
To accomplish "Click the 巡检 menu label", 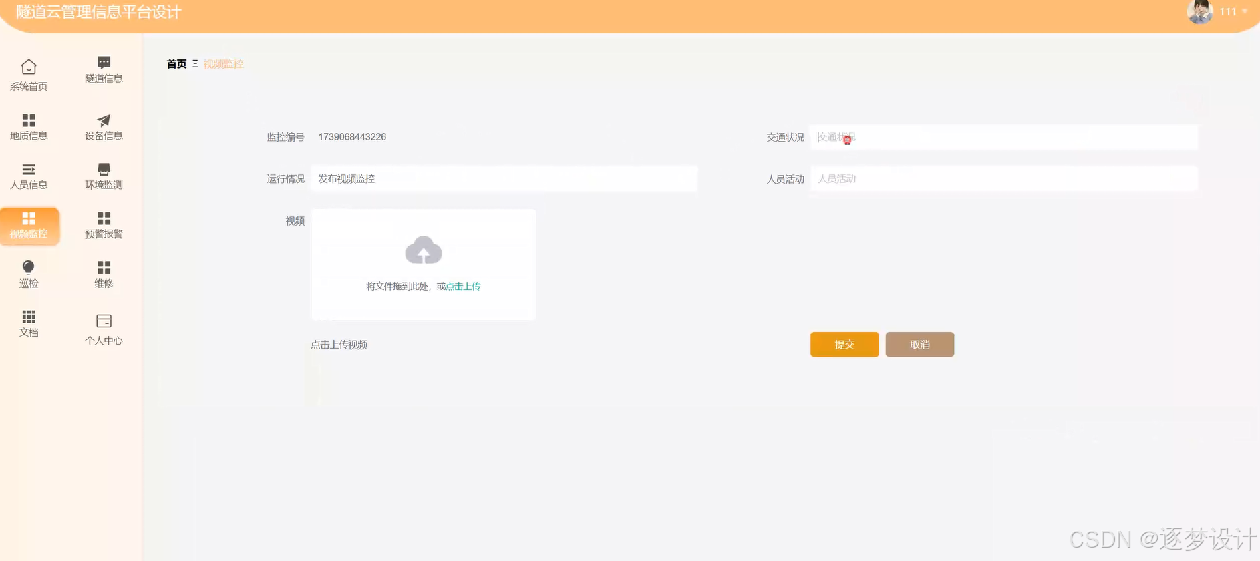I will tap(29, 283).
